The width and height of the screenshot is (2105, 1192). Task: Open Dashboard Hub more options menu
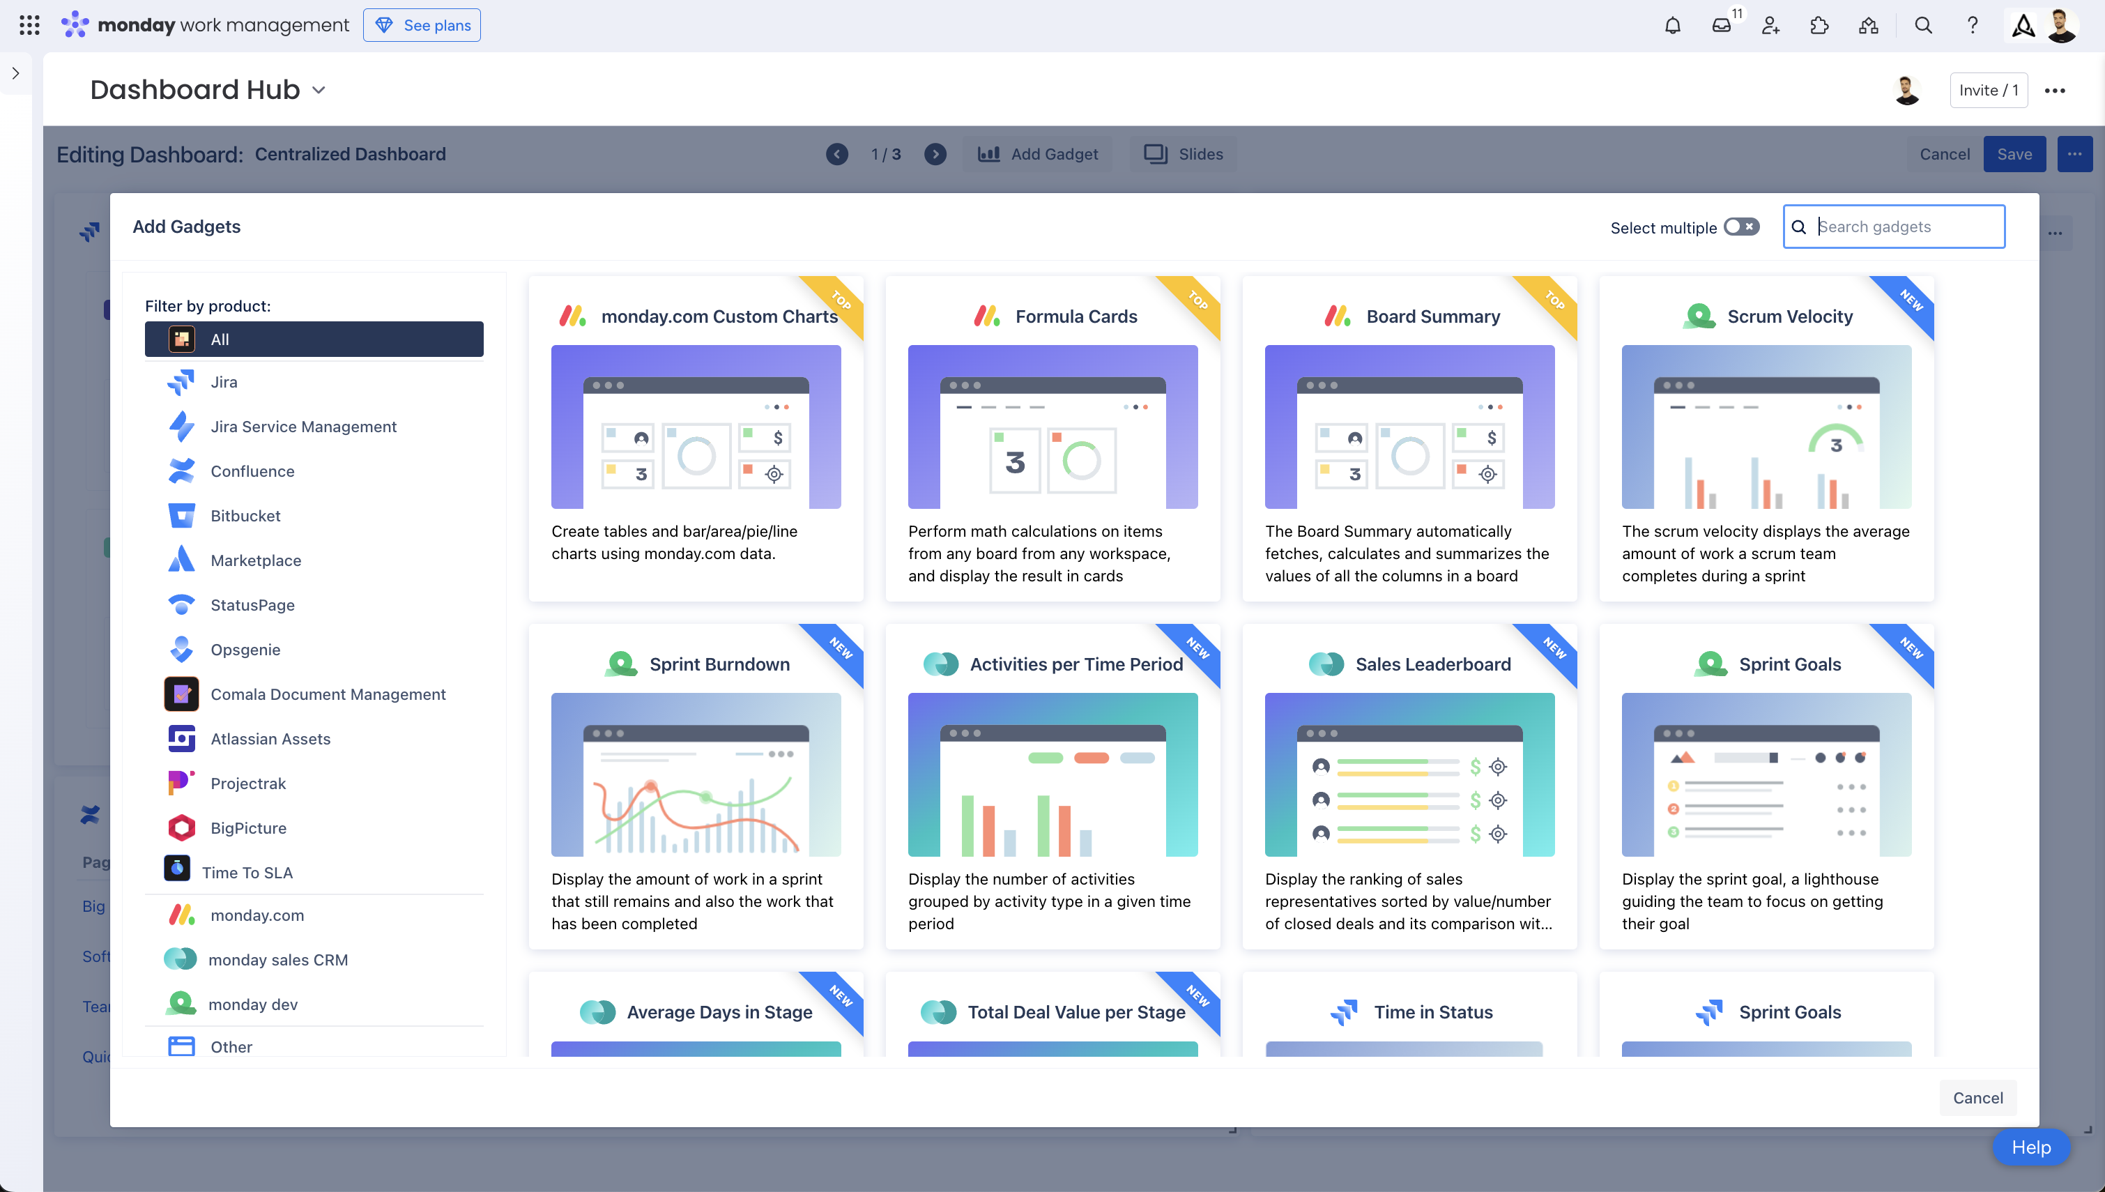pos(2054,90)
